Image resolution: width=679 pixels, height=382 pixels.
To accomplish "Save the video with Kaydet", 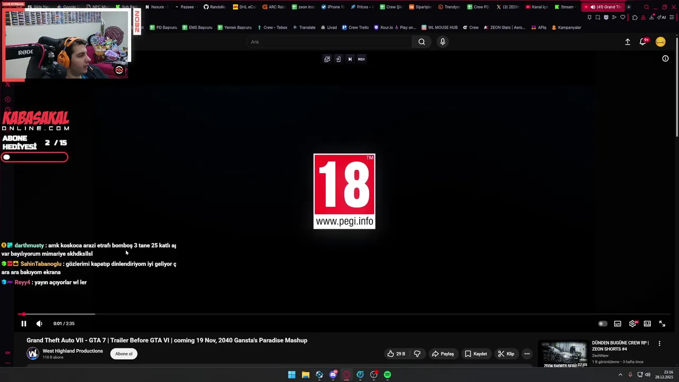I will coord(476,354).
